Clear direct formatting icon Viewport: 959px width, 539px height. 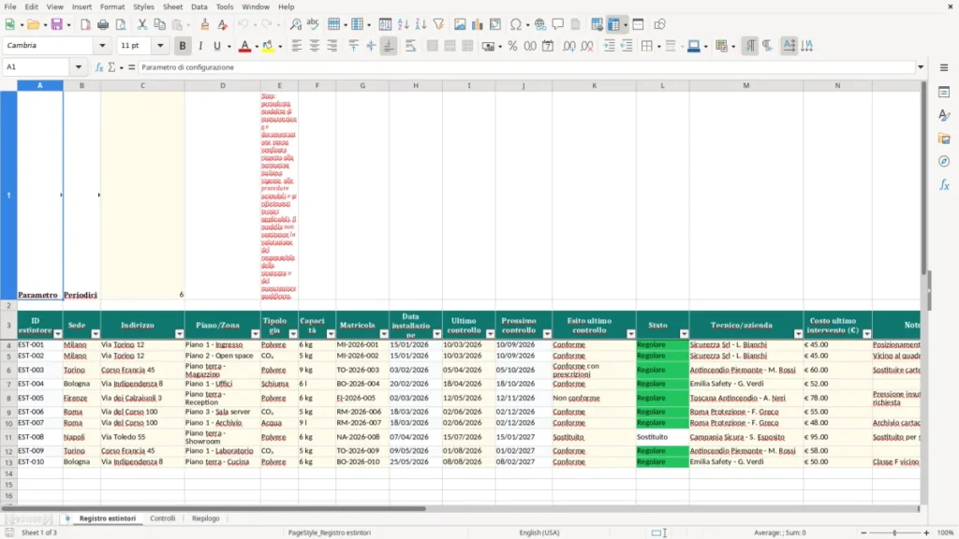223,24
